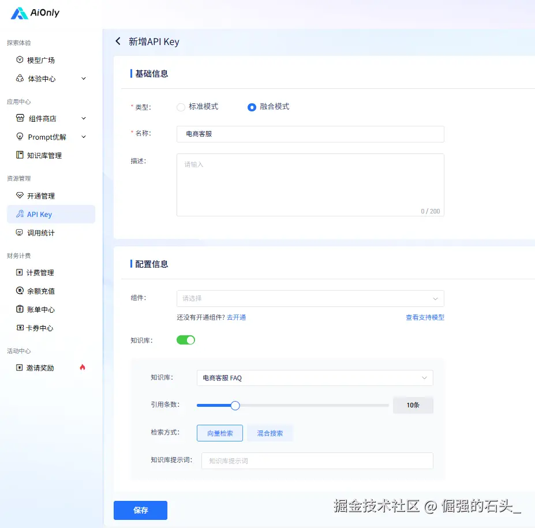This screenshot has height=528, width=535.
Task: Click the 去开通 link
Action: (236, 317)
